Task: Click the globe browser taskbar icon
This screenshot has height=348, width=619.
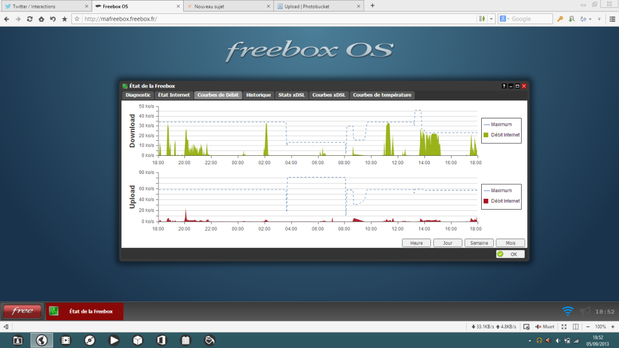Action: (x=42, y=340)
